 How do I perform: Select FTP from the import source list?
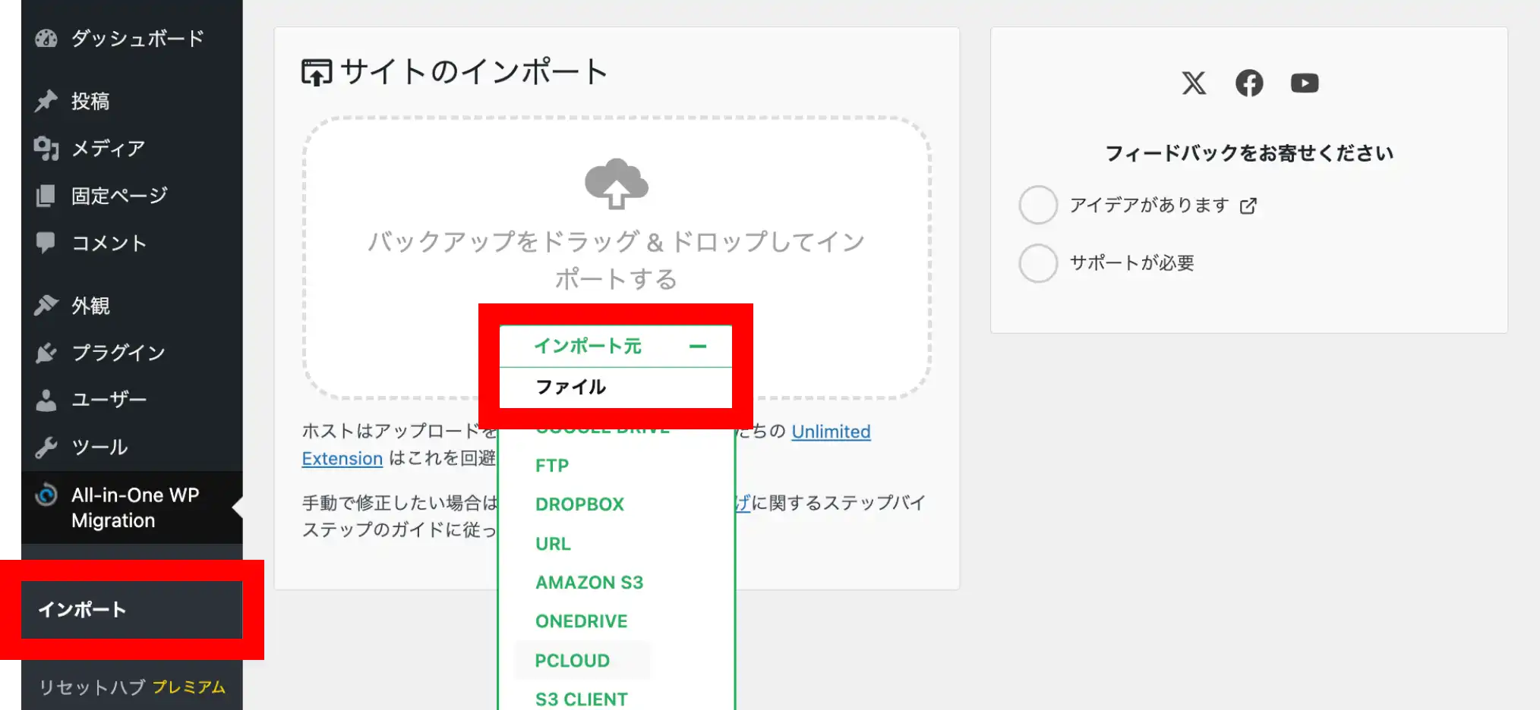pyautogui.click(x=552, y=465)
